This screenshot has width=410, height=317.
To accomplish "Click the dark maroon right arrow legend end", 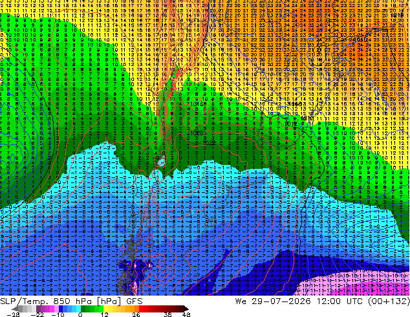I will point(186,309).
